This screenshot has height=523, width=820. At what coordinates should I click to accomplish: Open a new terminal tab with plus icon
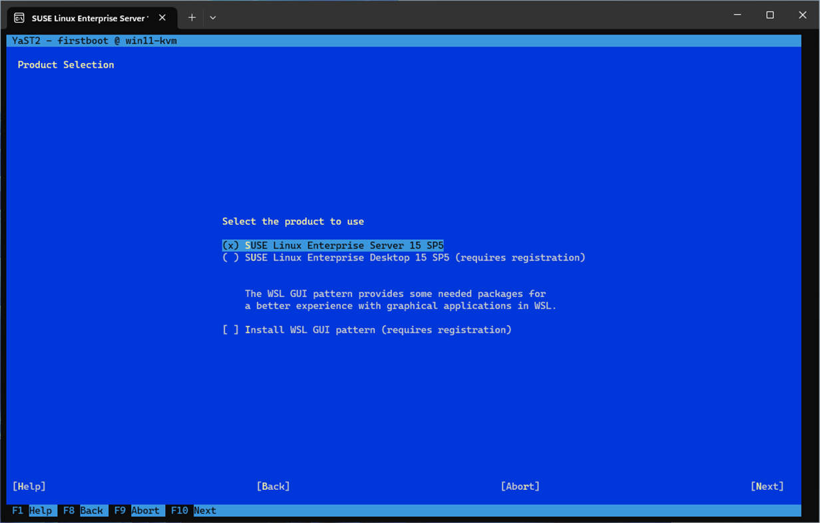192,17
